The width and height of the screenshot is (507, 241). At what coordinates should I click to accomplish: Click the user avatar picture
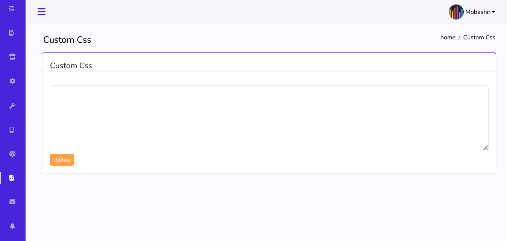456,12
